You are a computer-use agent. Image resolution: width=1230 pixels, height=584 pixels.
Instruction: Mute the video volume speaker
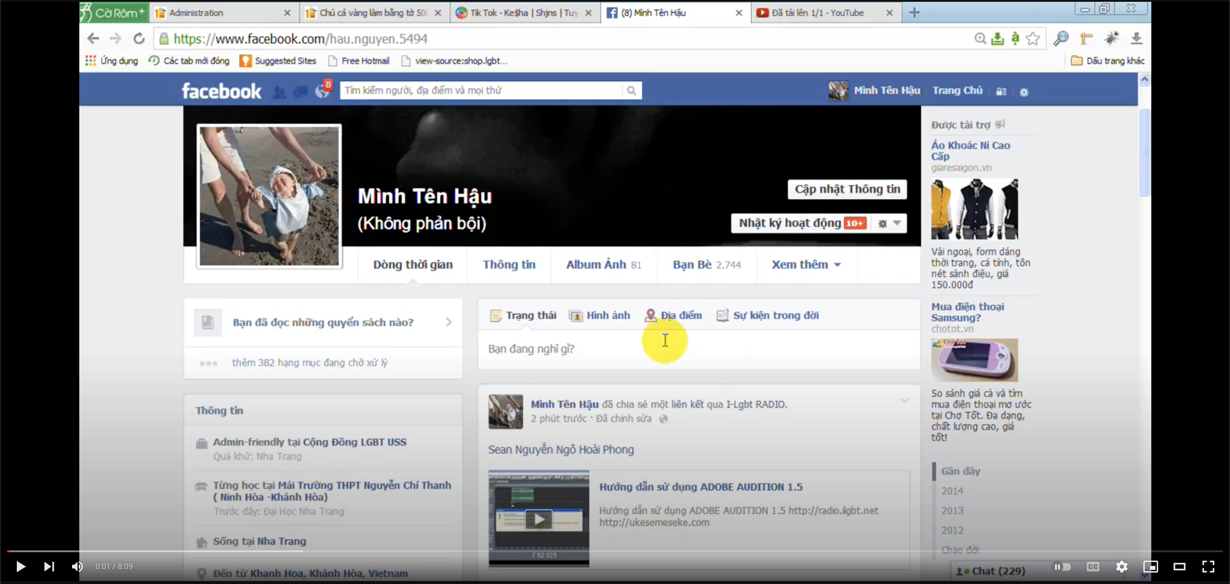tap(77, 566)
